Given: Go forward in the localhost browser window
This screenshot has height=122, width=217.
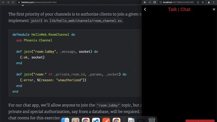Looking at the screenshot, I should [x=150, y=2].
